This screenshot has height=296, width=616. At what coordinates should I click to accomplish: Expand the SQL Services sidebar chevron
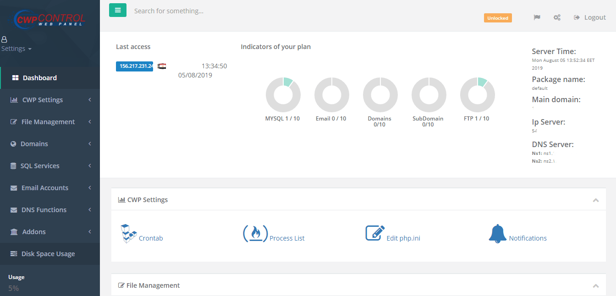90,166
